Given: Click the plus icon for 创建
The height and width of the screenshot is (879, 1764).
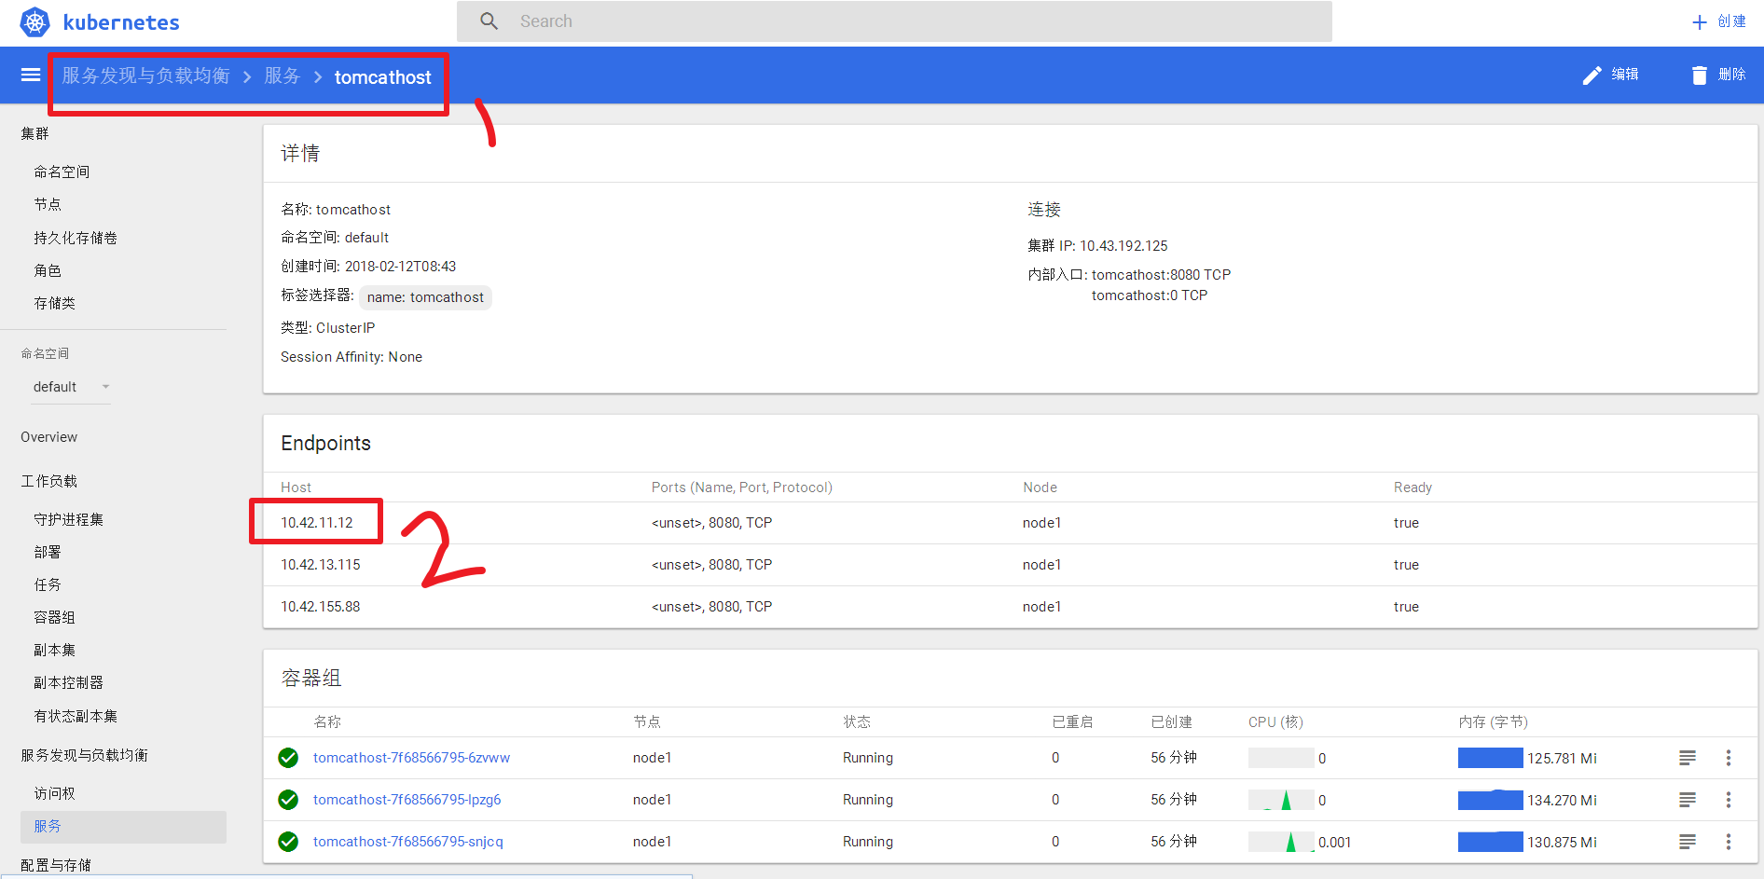Looking at the screenshot, I should point(1700,22).
